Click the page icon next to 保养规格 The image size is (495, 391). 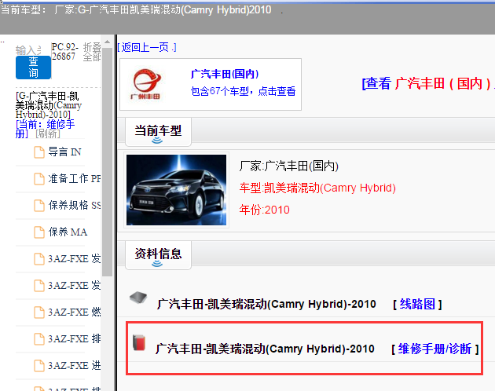pyautogui.click(x=39, y=206)
